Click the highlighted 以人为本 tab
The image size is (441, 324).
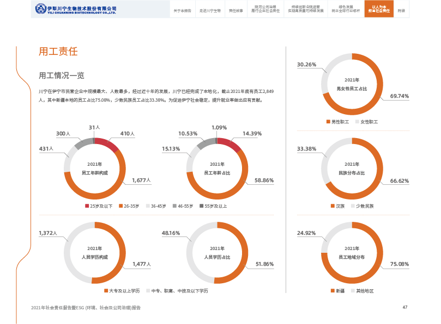[379, 9]
